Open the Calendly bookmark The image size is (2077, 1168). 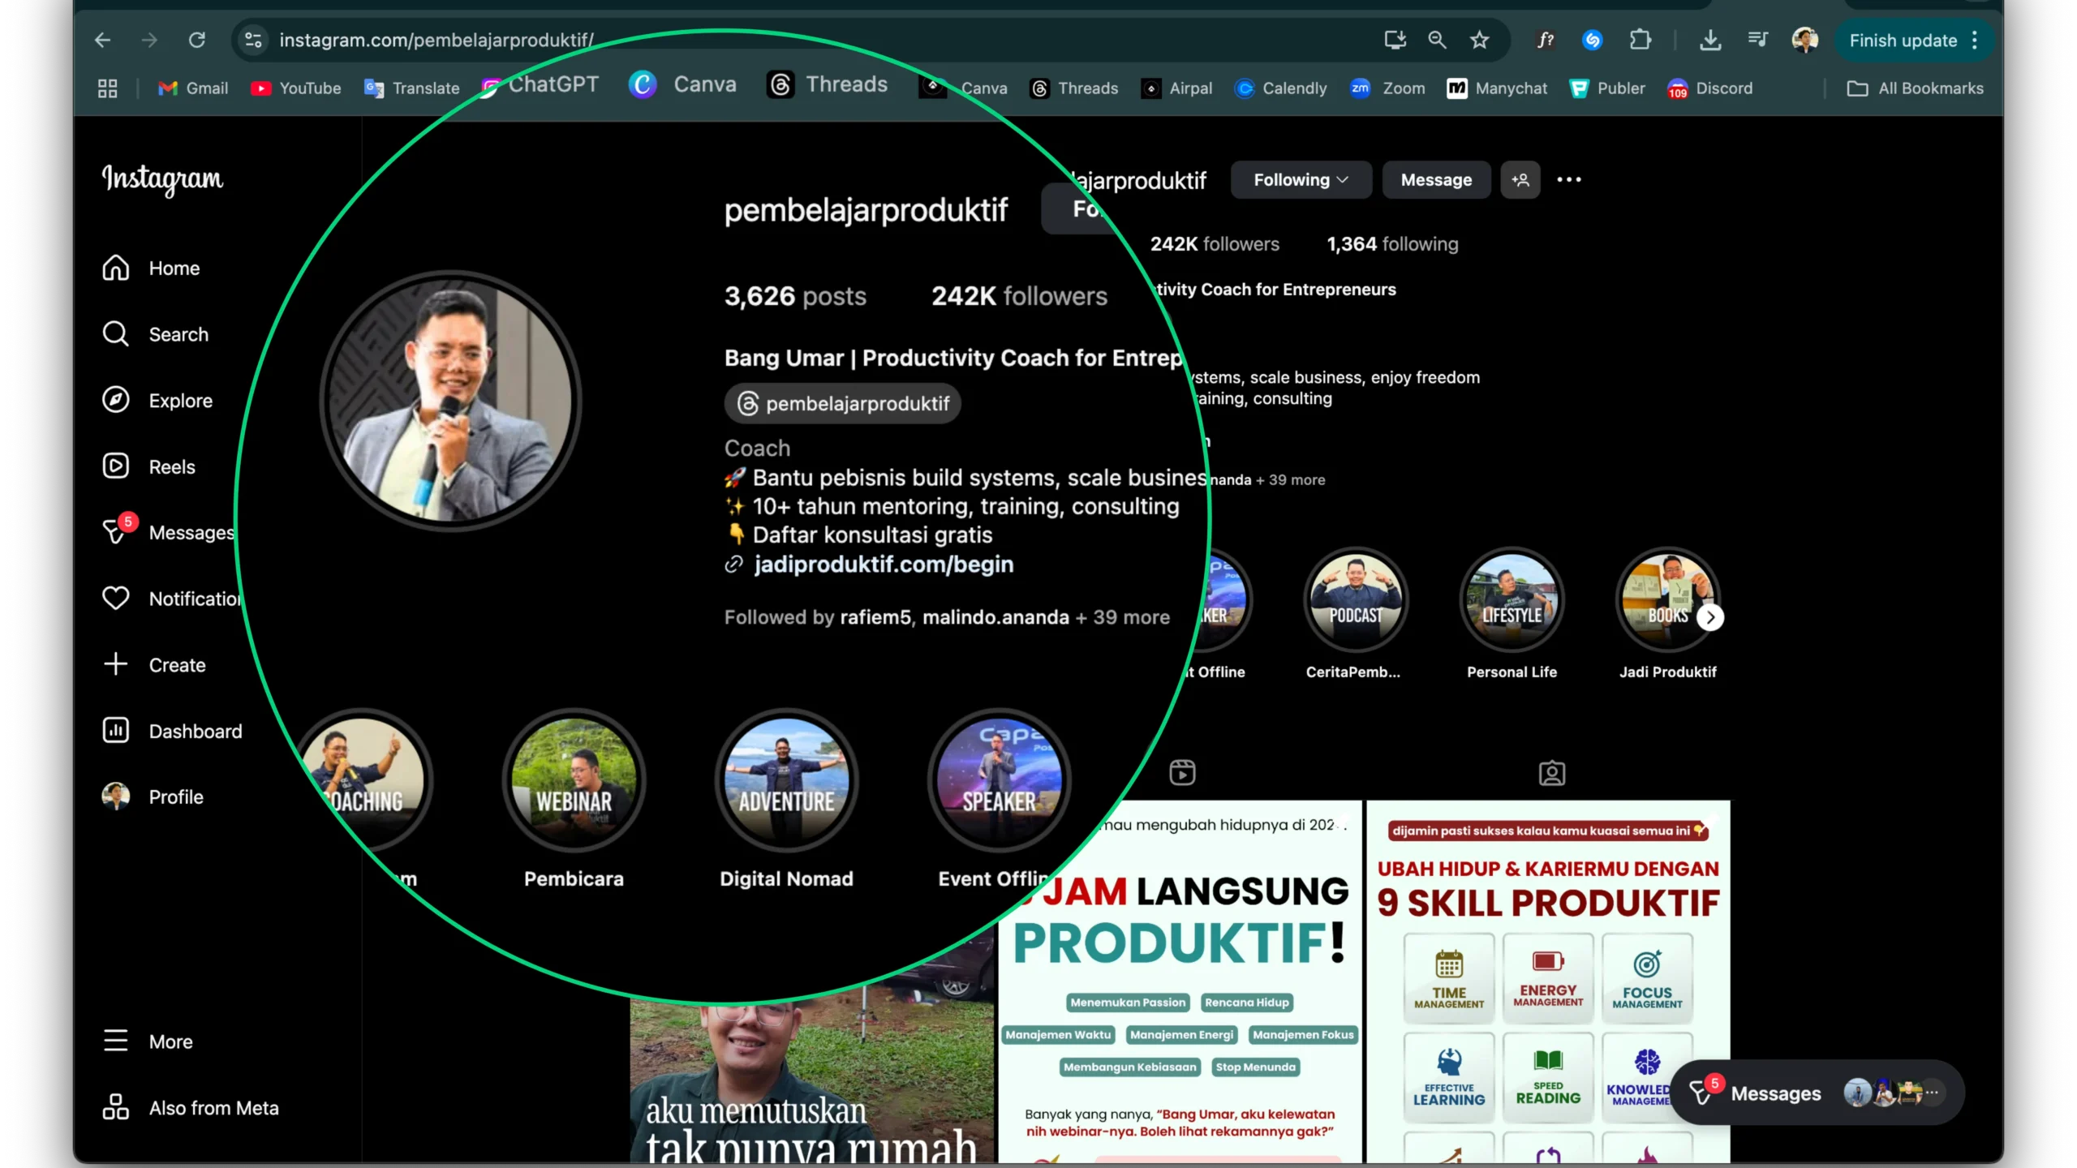pos(1280,88)
